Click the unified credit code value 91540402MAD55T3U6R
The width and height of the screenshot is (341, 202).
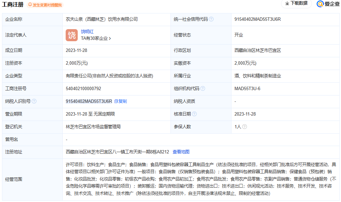257,19
